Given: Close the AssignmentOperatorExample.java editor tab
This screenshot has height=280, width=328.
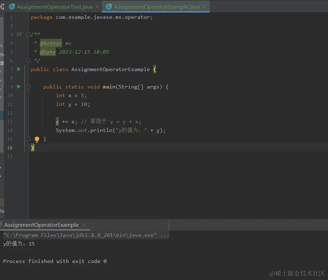Looking at the screenshot, I should coord(205,7).
